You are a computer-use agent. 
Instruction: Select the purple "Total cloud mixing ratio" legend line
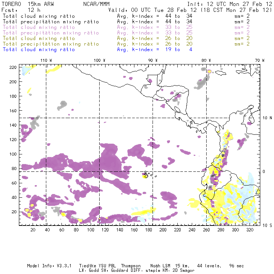[x=39, y=27]
